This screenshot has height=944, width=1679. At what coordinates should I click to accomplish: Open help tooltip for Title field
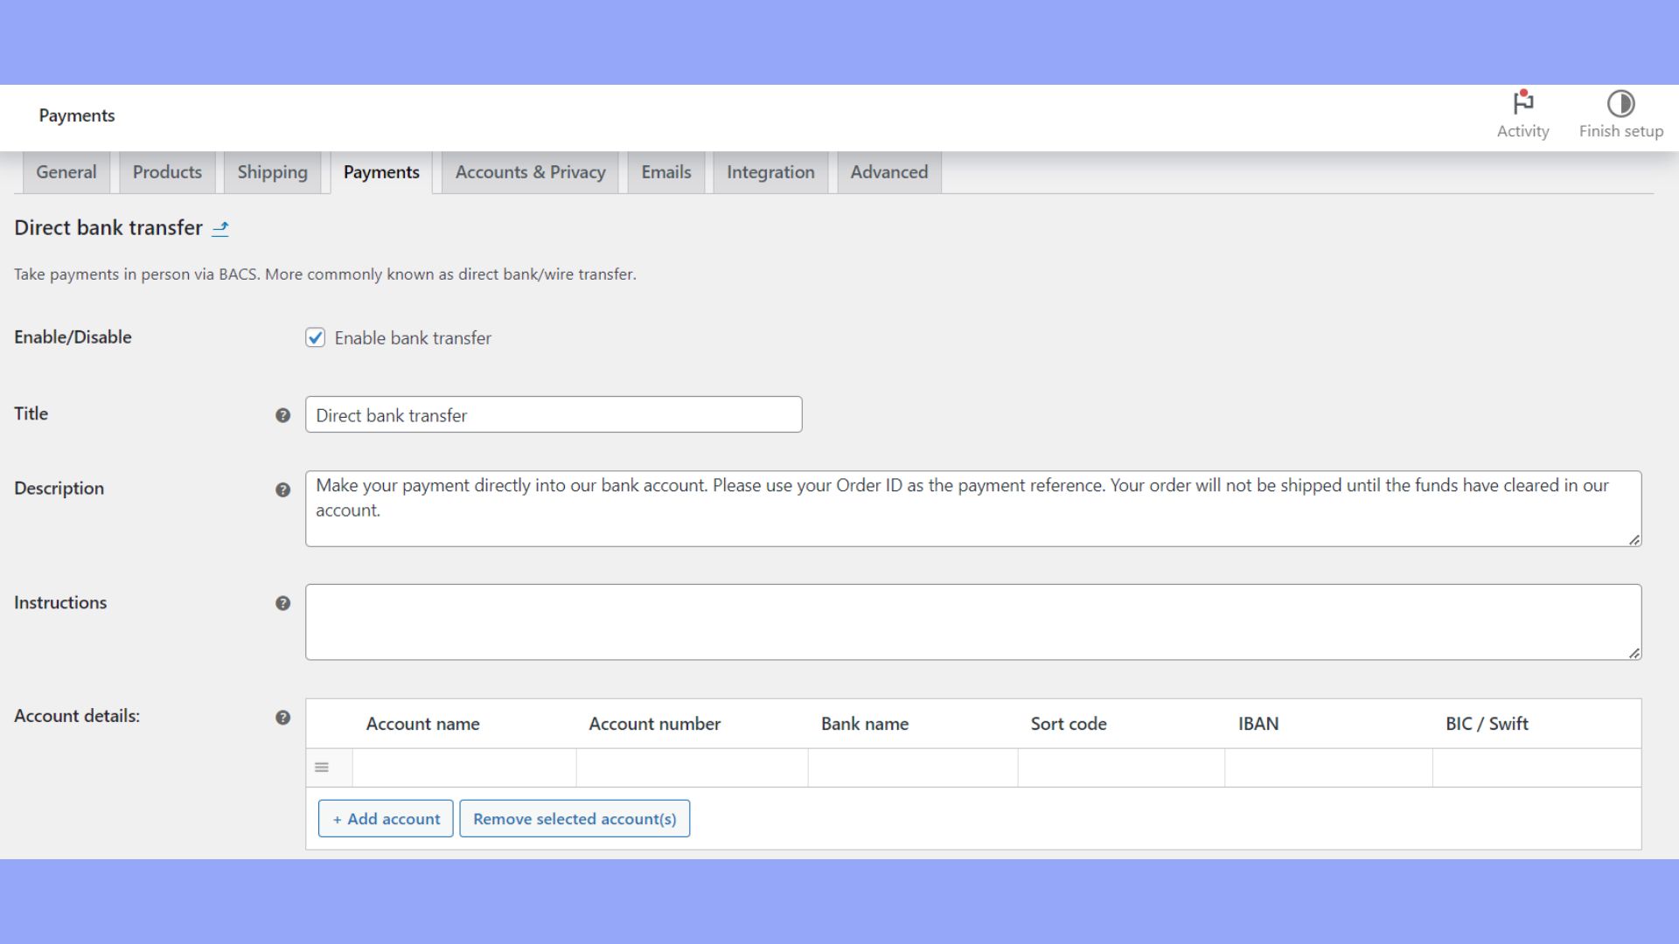tap(282, 415)
